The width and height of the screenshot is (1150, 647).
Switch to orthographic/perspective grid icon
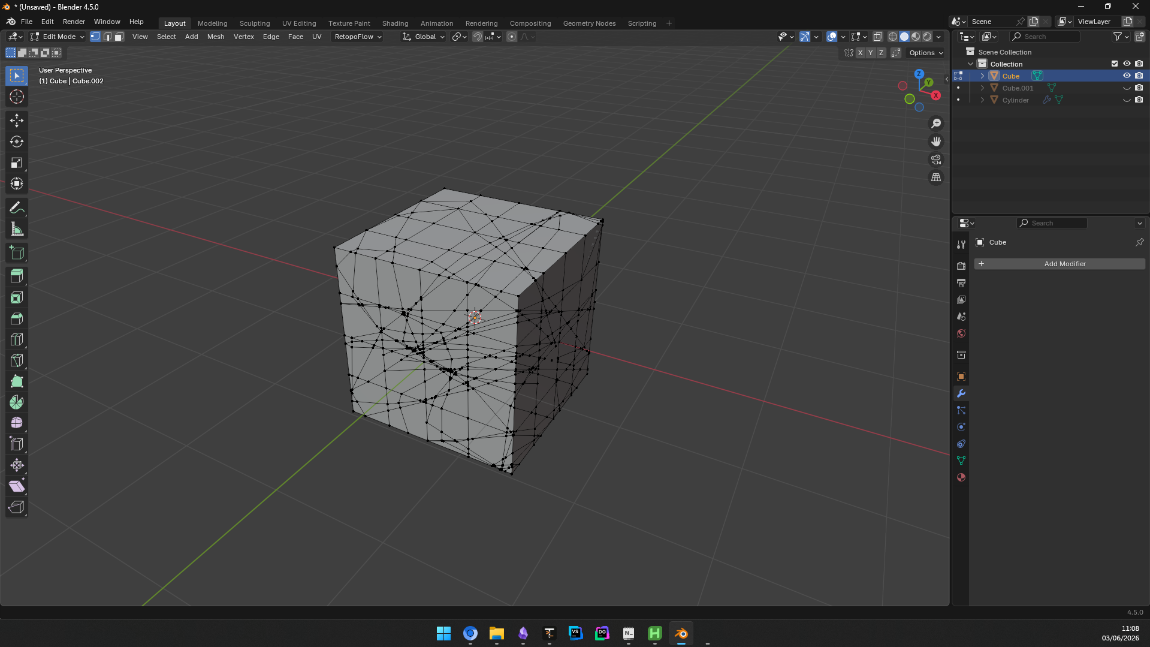click(936, 177)
